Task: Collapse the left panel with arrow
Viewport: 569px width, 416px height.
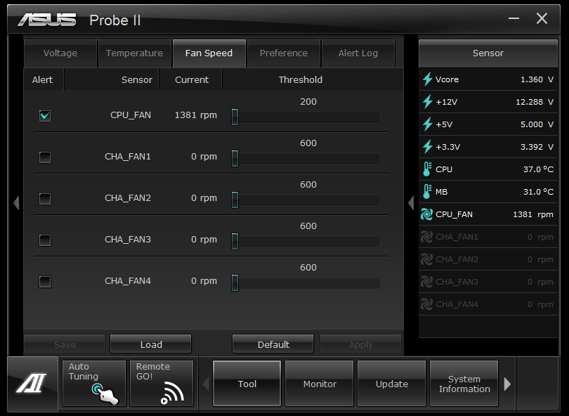Action: coord(16,203)
